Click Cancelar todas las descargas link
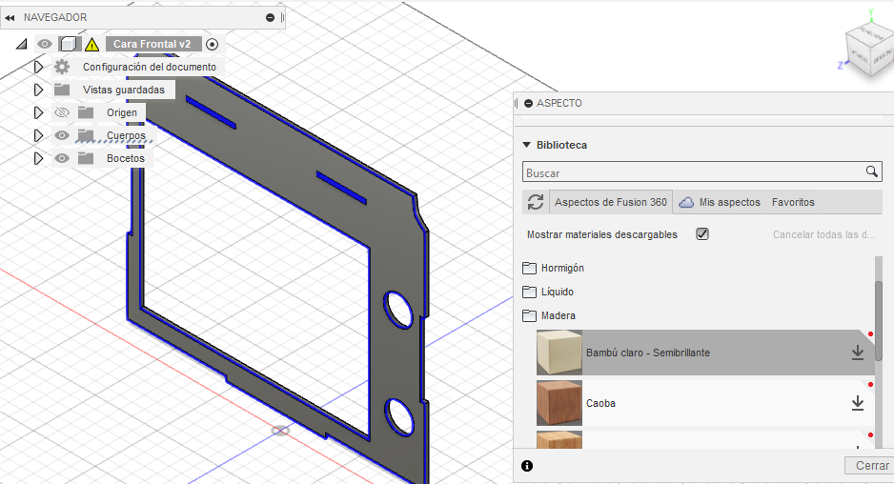Screen dimensions: 894x484 point(823,234)
